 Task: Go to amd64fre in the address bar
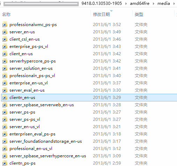[140, 3]
